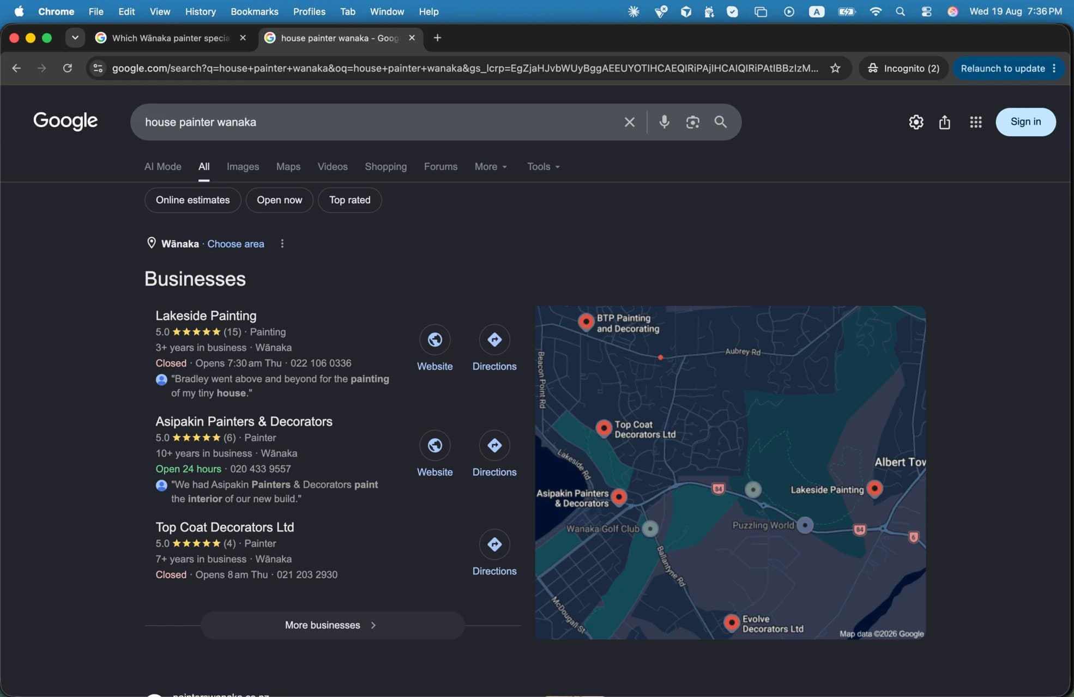The width and height of the screenshot is (1074, 697).
Task: Open location options three-dot menu
Action: pos(282,244)
